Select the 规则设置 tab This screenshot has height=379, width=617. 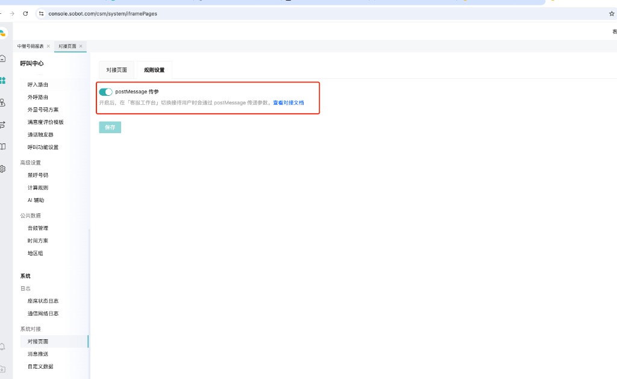point(154,70)
